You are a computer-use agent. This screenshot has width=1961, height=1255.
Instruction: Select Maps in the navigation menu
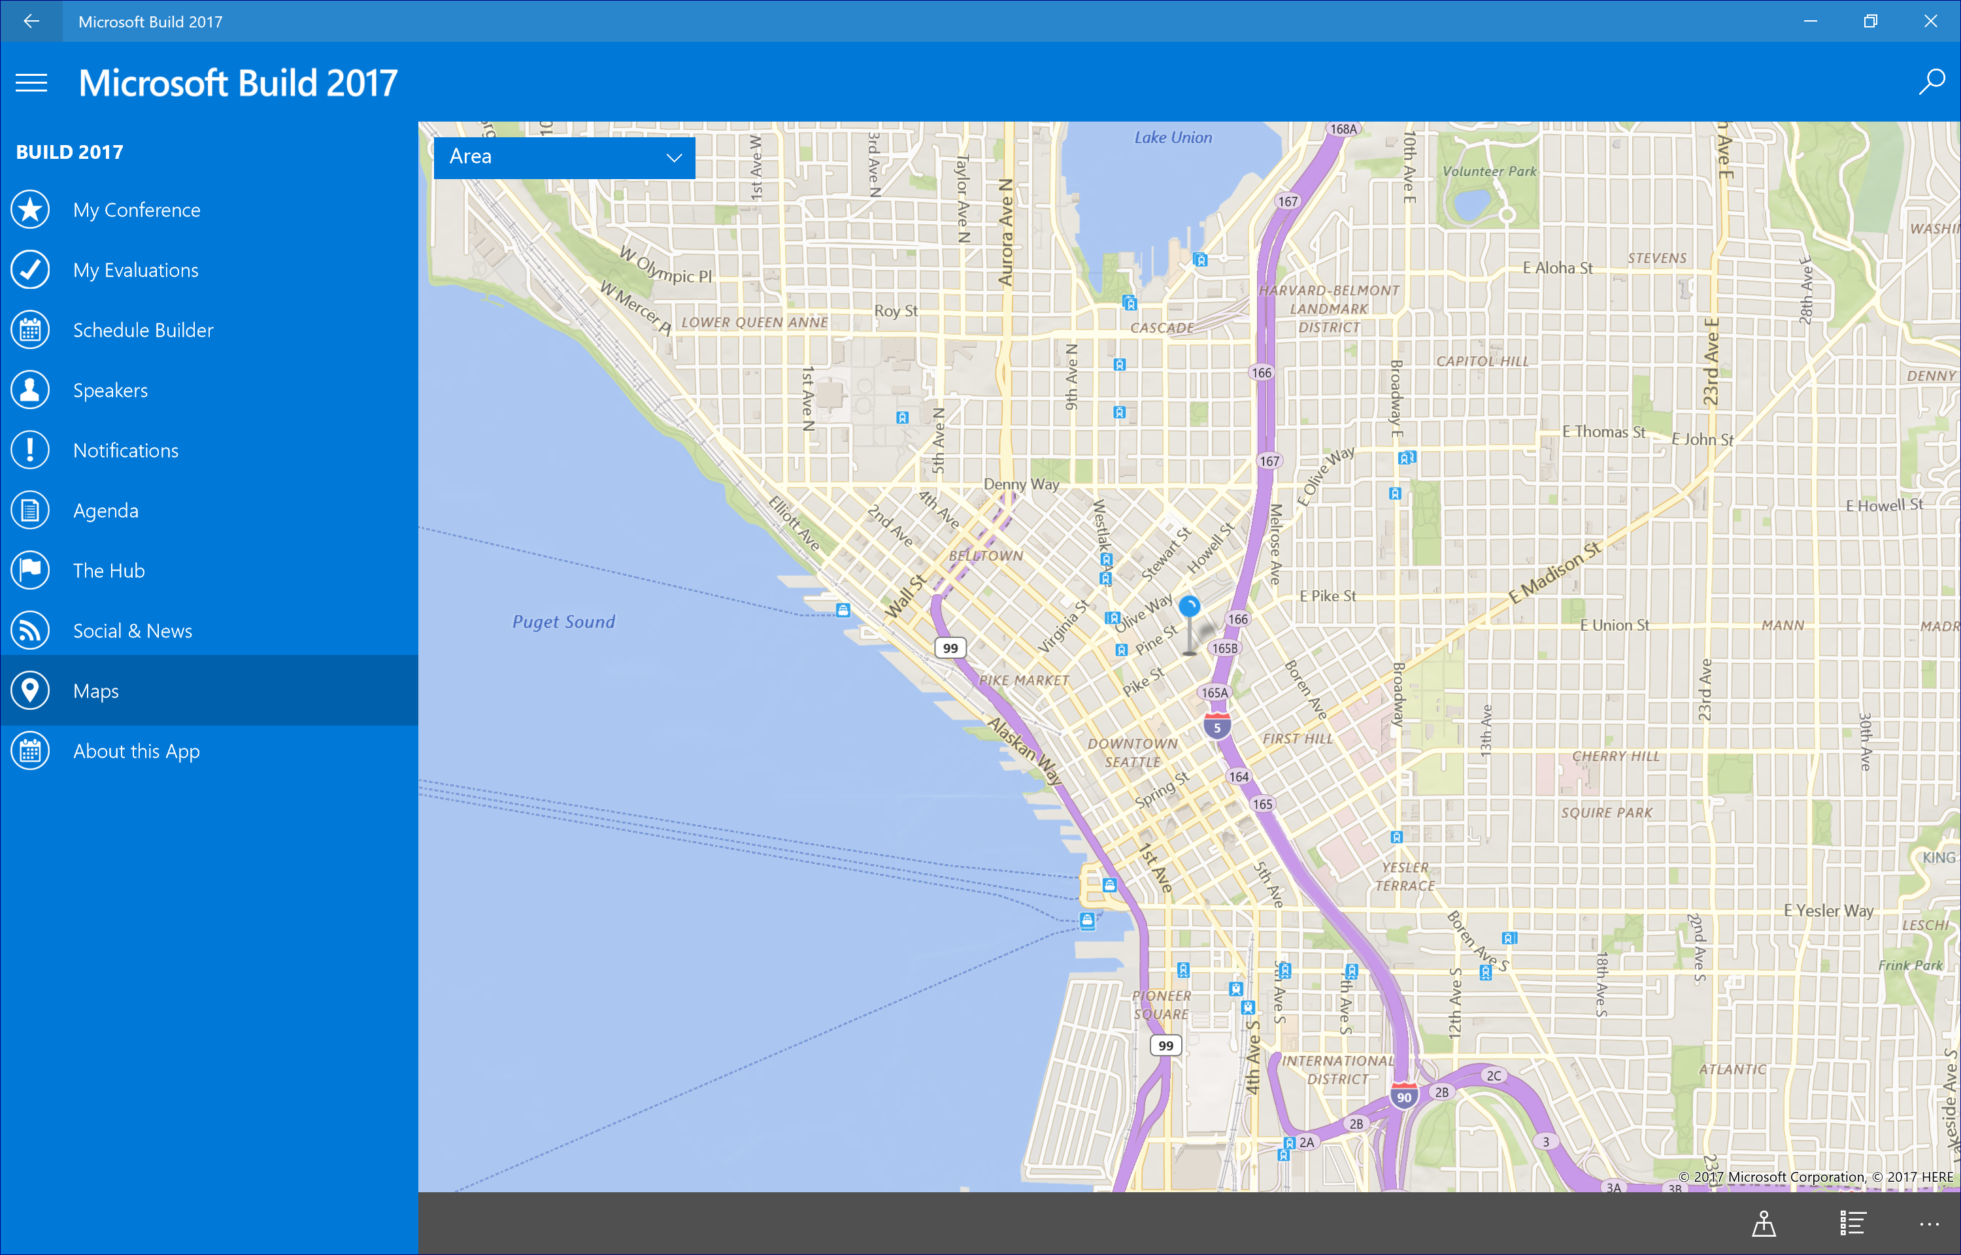(x=95, y=690)
